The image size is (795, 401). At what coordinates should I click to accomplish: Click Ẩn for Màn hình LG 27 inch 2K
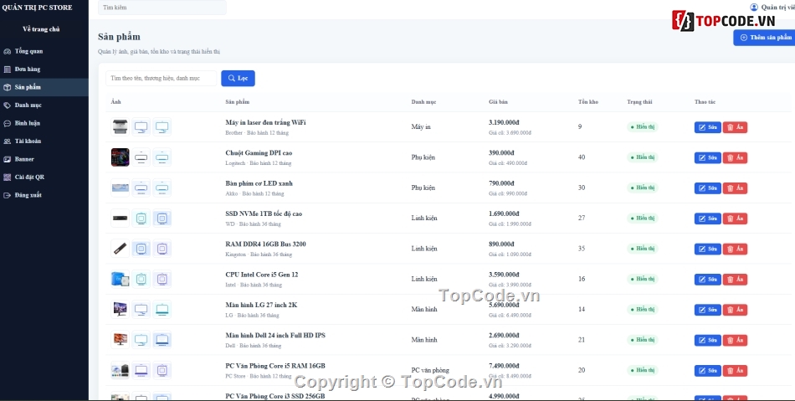coord(736,310)
